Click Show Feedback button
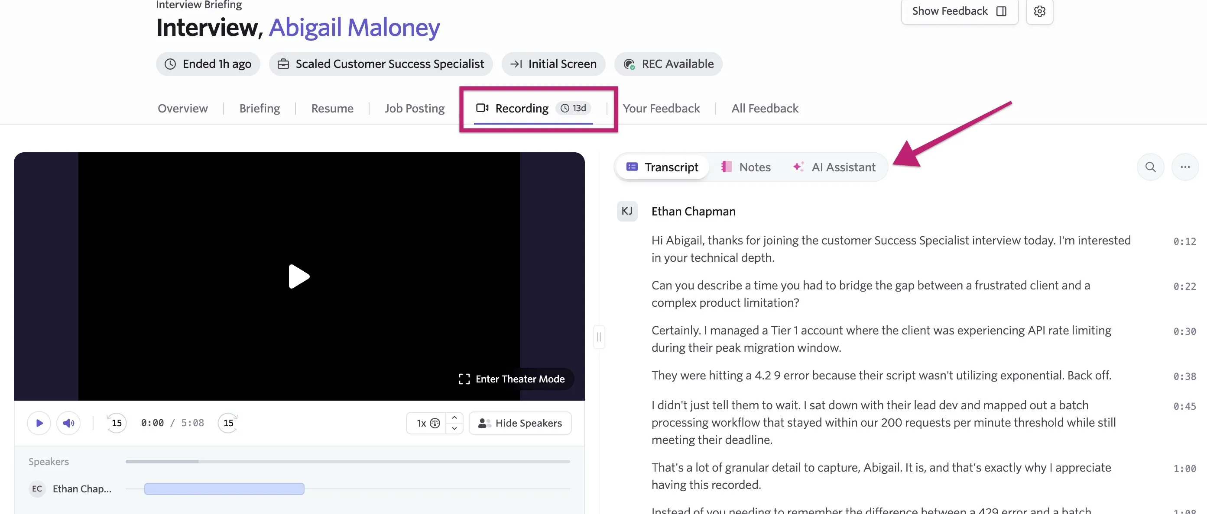 point(959,11)
